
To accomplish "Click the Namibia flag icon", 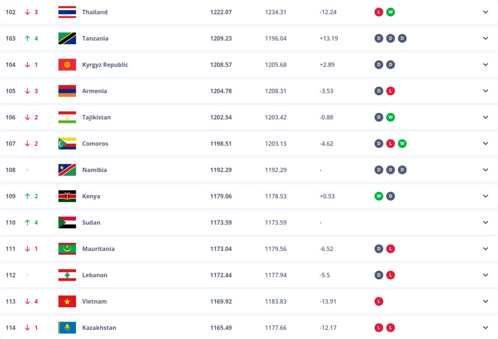I will 67,170.
